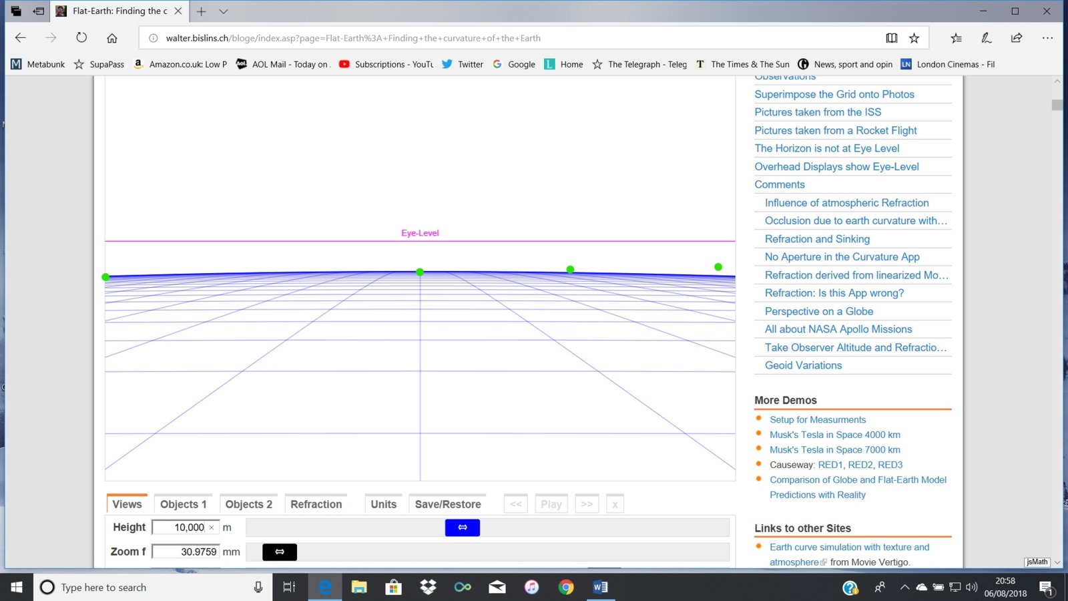Select the Refraction tab
Image resolution: width=1068 pixels, height=601 pixels.
point(316,504)
